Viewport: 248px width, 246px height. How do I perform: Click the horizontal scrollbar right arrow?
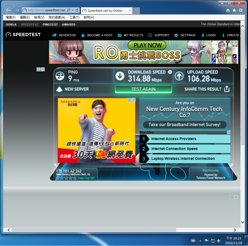tap(235, 230)
